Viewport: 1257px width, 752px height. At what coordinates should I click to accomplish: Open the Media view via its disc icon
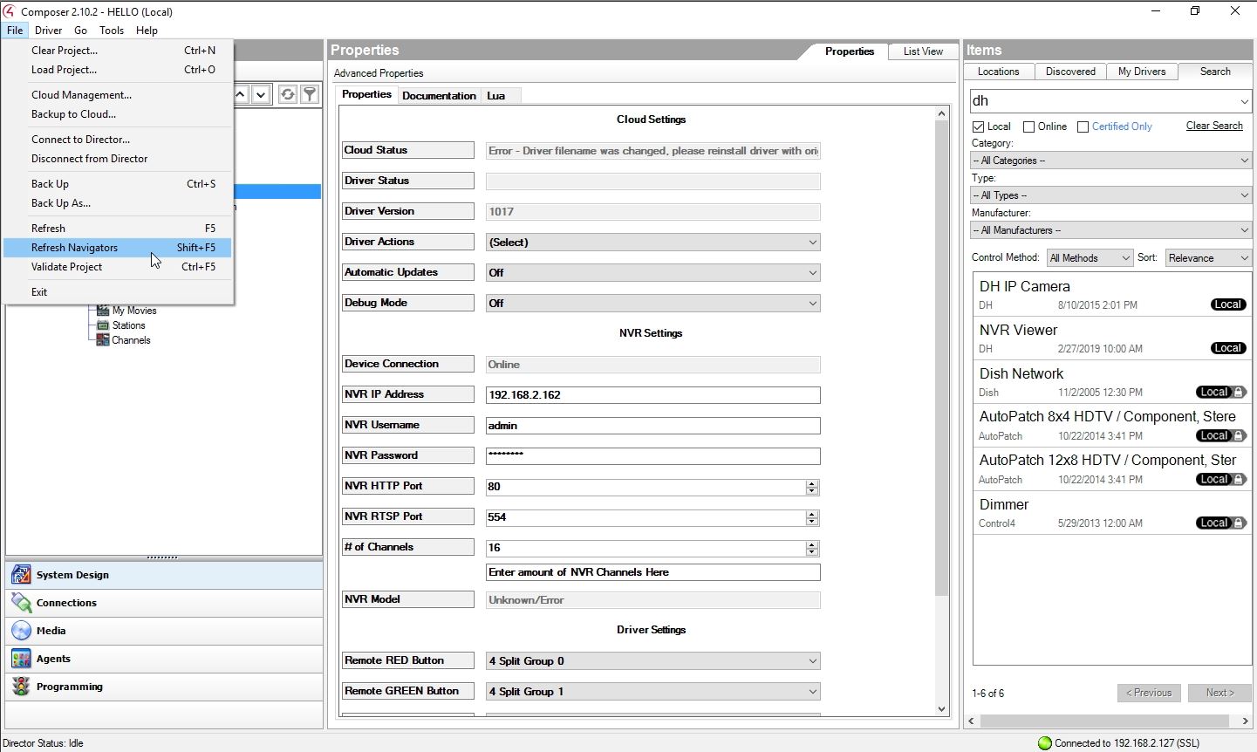(x=21, y=631)
